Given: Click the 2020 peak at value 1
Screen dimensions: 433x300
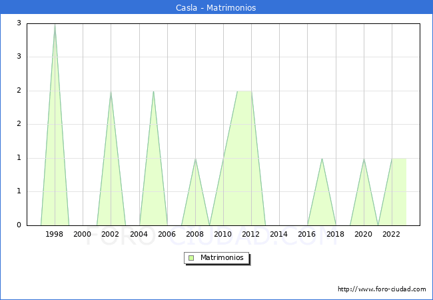Looking at the screenshot, I should (364, 159).
